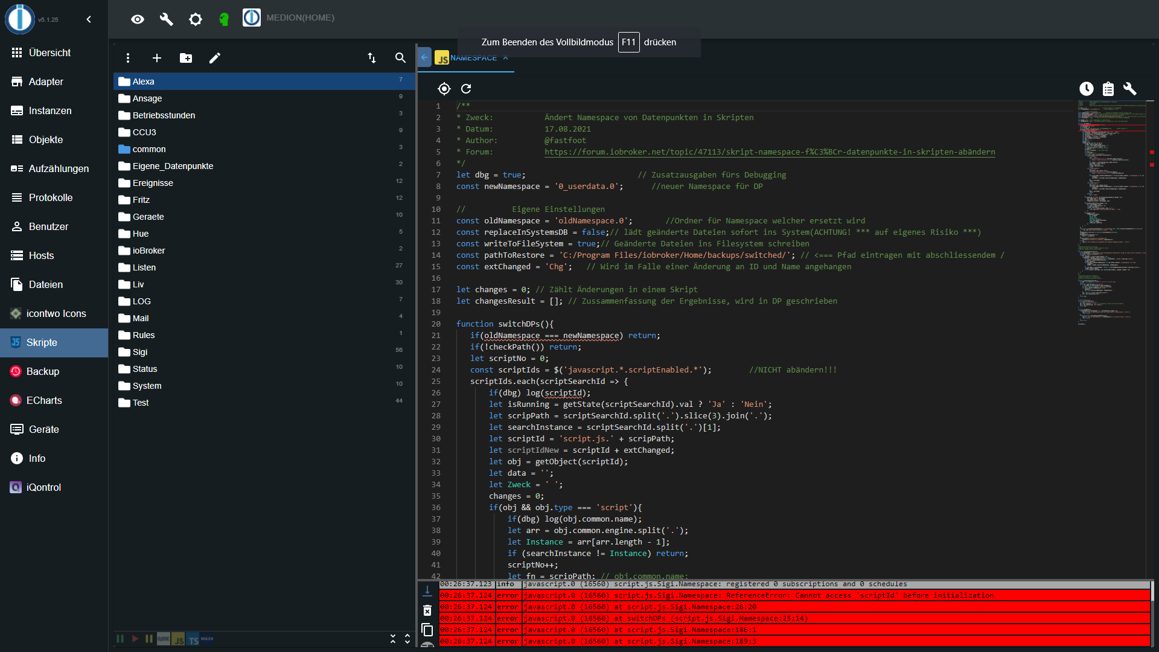Open the Test folder
Viewport: 1159px width, 652px height.
click(264, 403)
